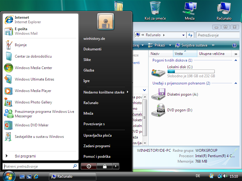Screen dimensions: 242x181
Task: Sort by Ukupna veličina column header
Action: [214, 54]
